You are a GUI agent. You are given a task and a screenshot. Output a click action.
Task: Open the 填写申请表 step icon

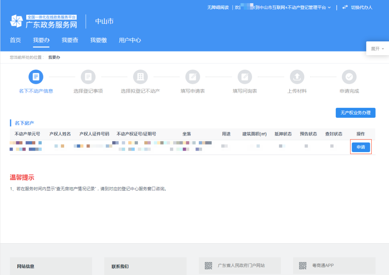pyautogui.click(x=193, y=77)
